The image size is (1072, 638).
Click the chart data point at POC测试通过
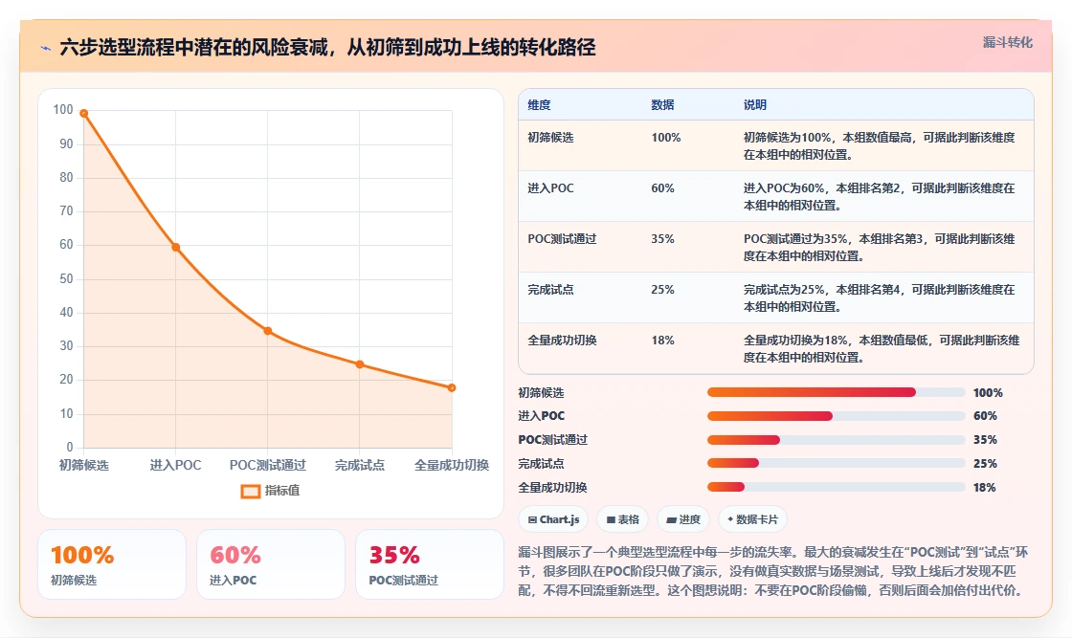click(268, 331)
